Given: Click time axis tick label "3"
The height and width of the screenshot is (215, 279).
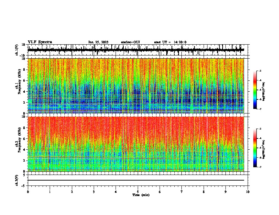Looking at the screenshot, I should pyautogui.click(x=94, y=192).
